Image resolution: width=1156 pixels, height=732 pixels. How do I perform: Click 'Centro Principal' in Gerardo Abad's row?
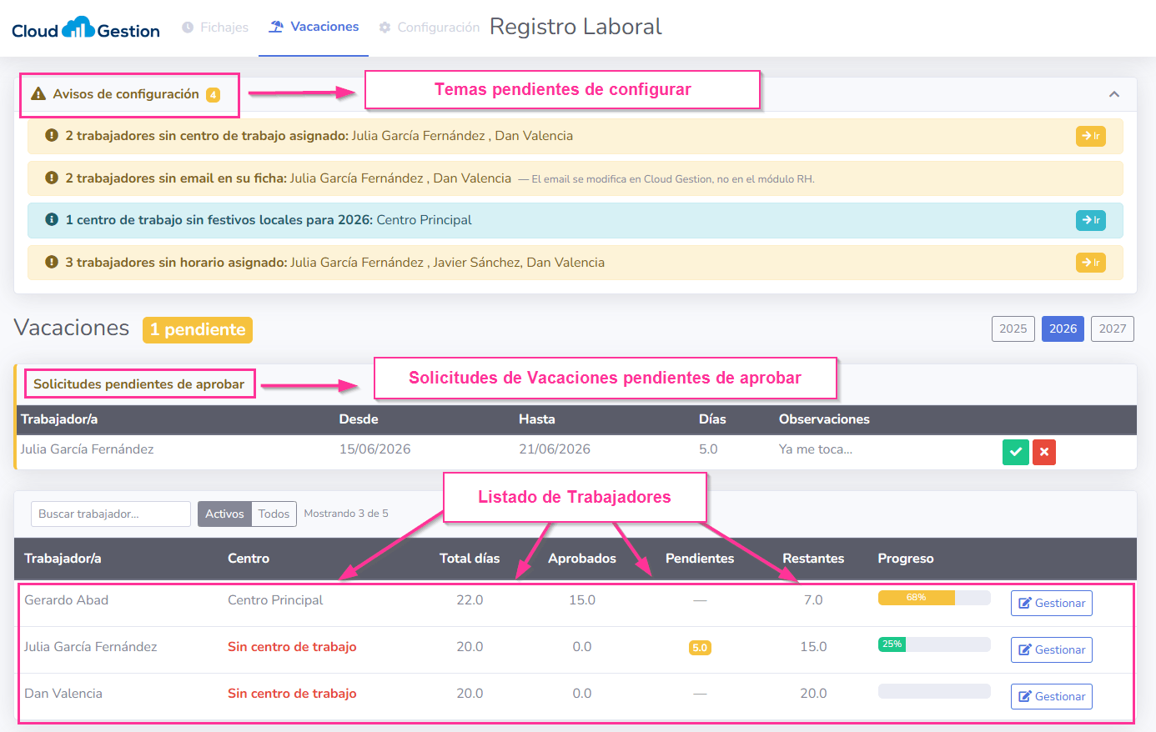275,600
